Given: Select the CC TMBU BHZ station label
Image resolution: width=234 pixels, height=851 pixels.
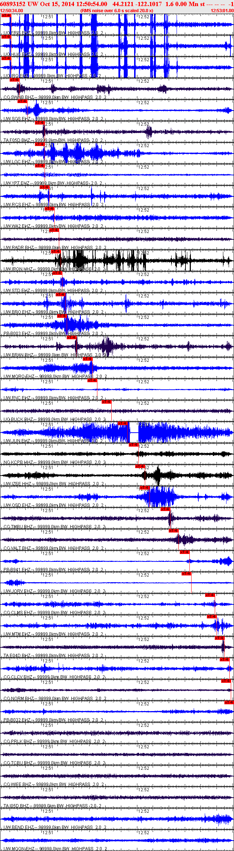Looking at the screenshot, I should tap(55, 527).
